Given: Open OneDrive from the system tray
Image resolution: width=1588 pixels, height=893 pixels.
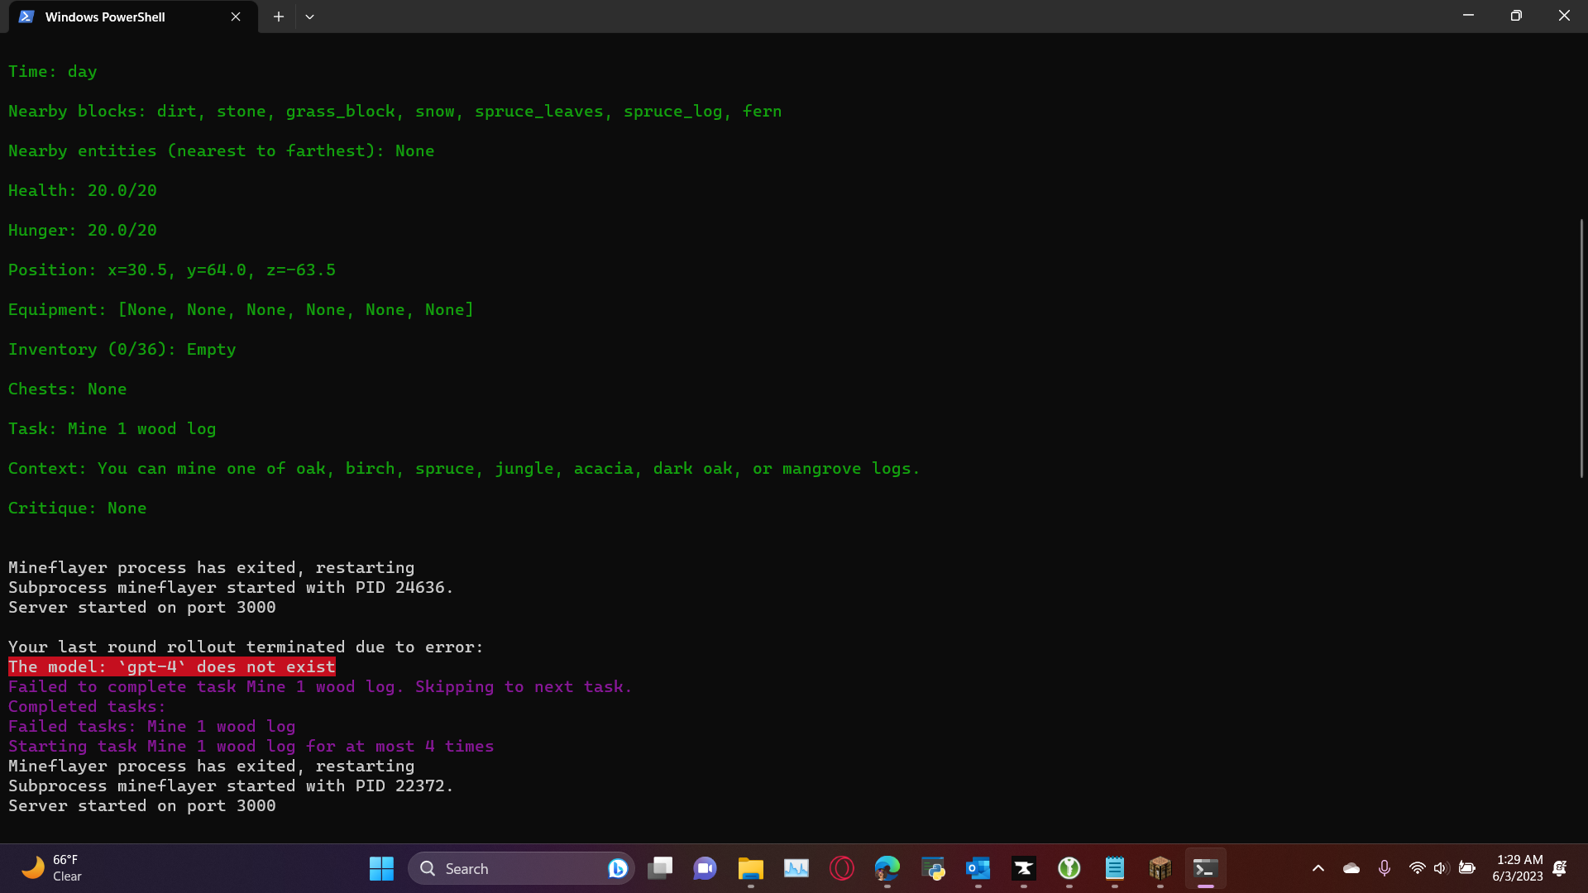Looking at the screenshot, I should 1351,868.
